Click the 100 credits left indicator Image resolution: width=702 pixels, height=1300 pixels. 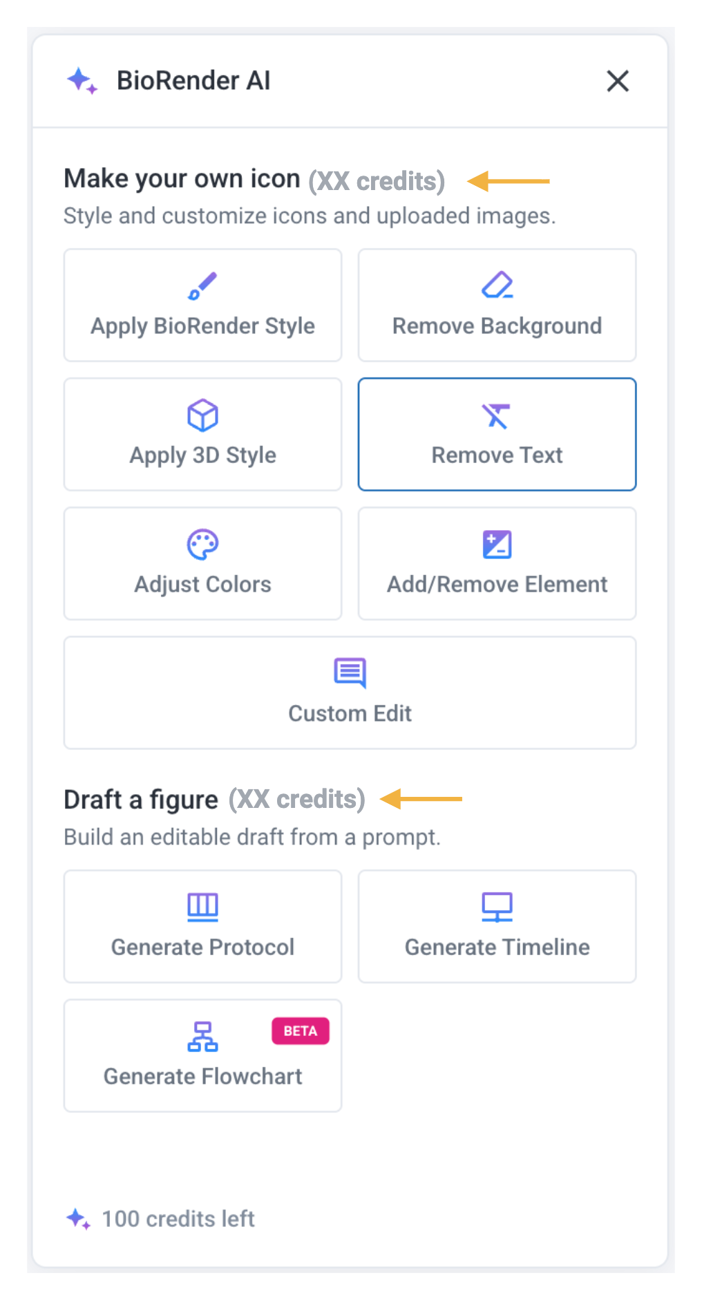(178, 1219)
